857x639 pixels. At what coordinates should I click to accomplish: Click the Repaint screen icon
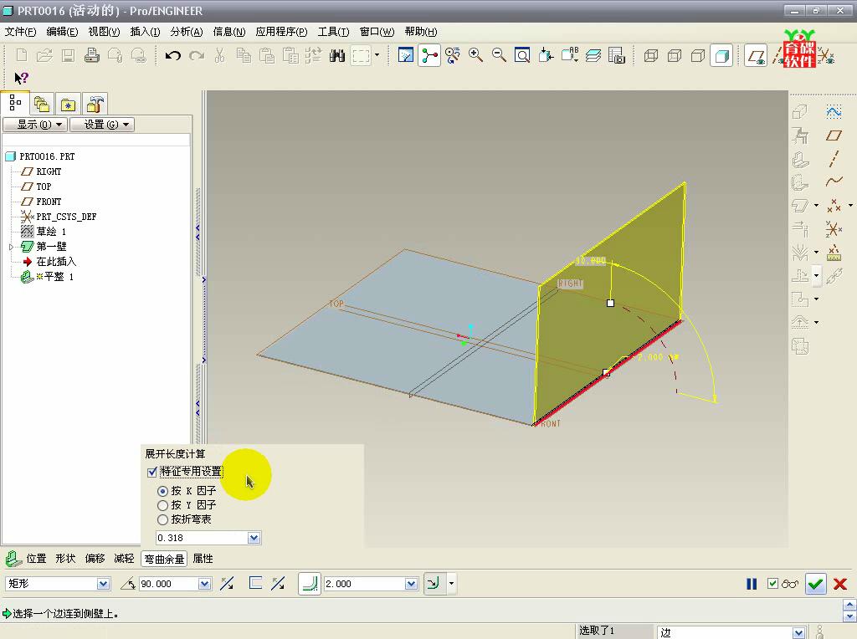pos(406,55)
